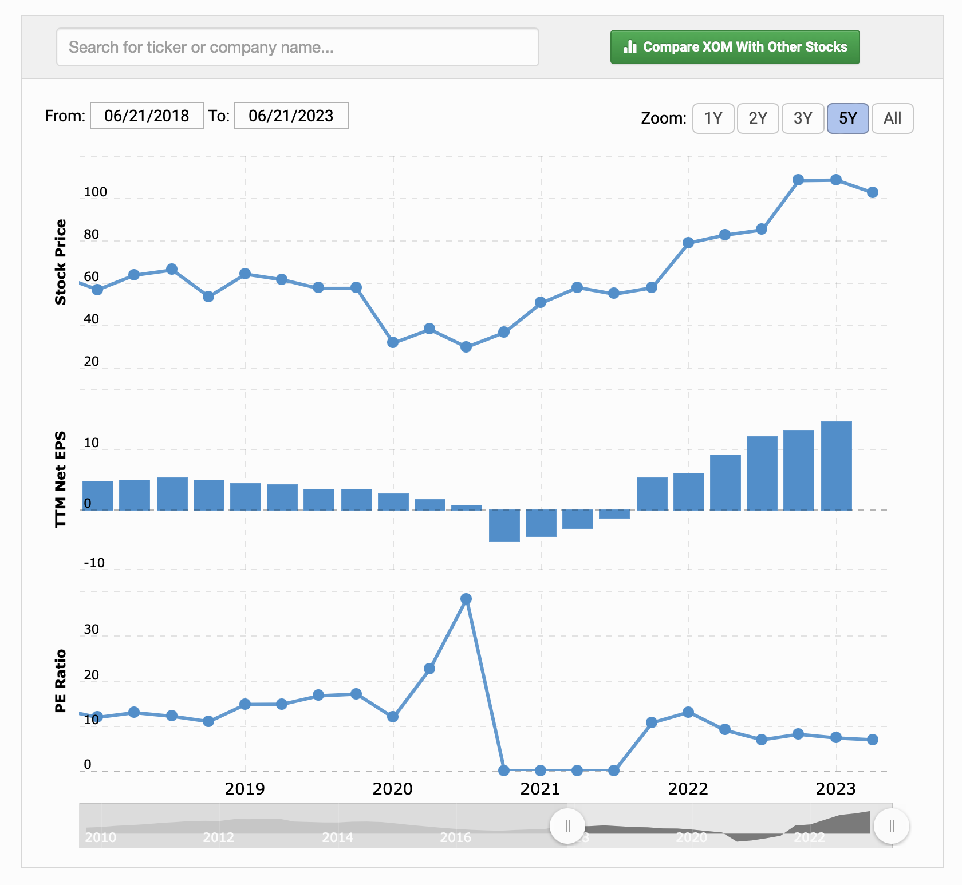Select the 2Y zoom option
Viewport: 962px width, 885px height.
click(758, 118)
